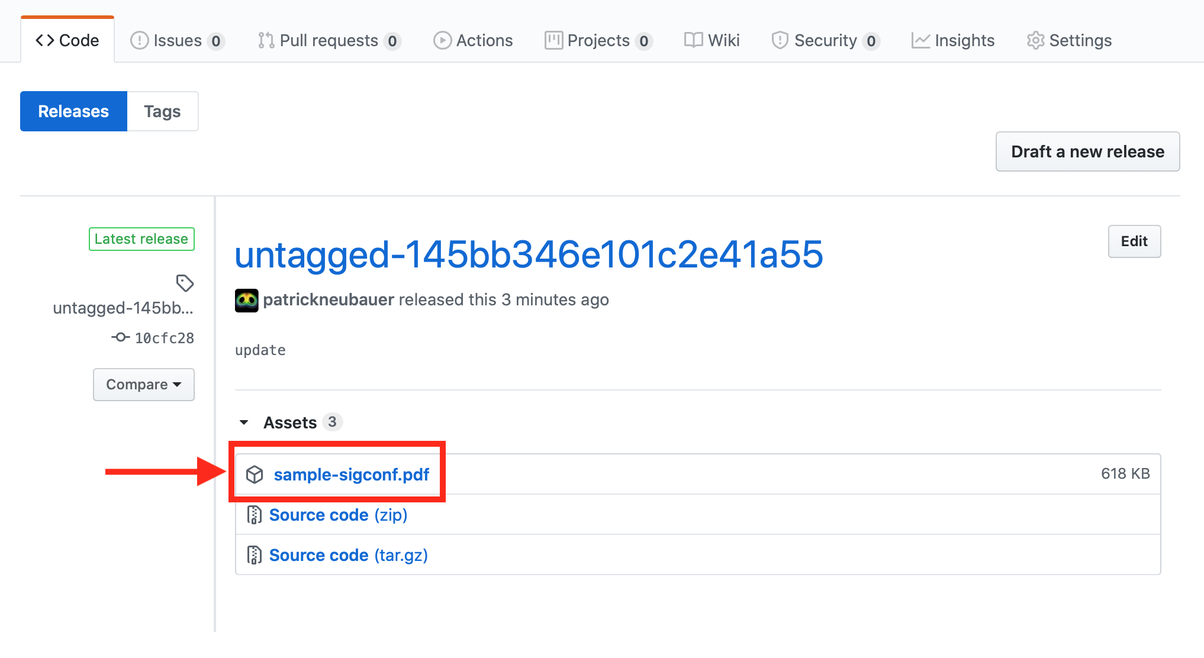Screen dimensions: 1204x658
Task: Click Draft a new release button
Action: (1087, 151)
